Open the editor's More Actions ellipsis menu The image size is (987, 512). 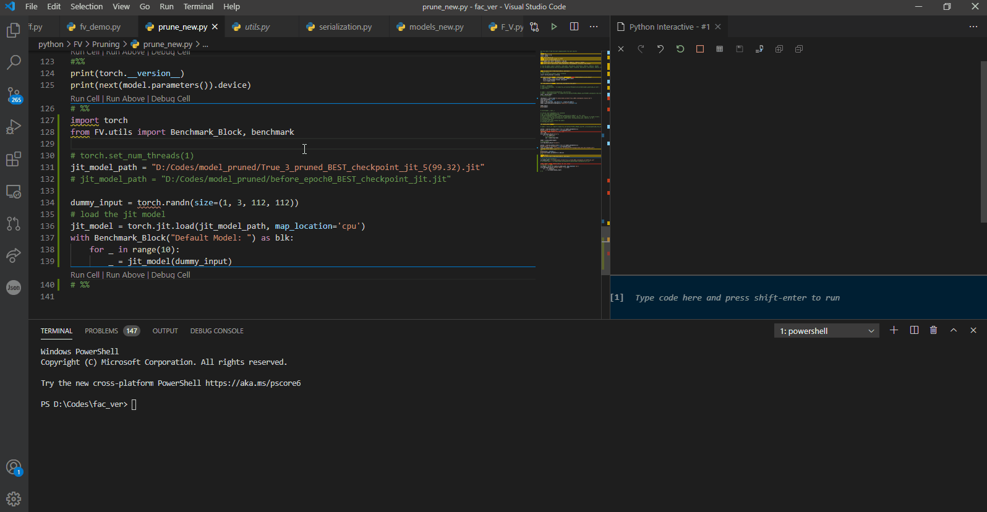point(594,27)
